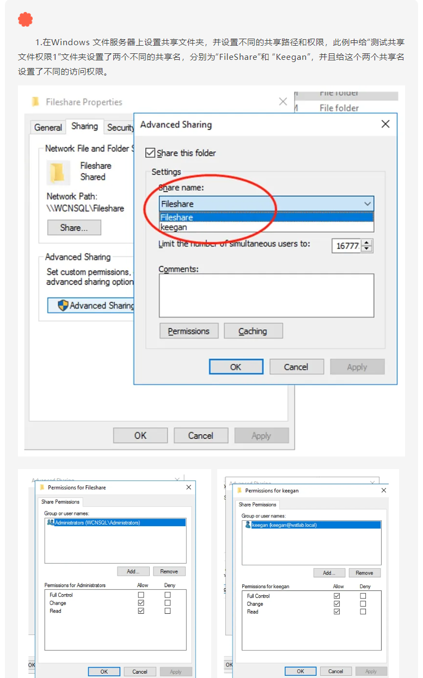
Task: Choose Fileshare from the share name list
Action: click(x=177, y=218)
